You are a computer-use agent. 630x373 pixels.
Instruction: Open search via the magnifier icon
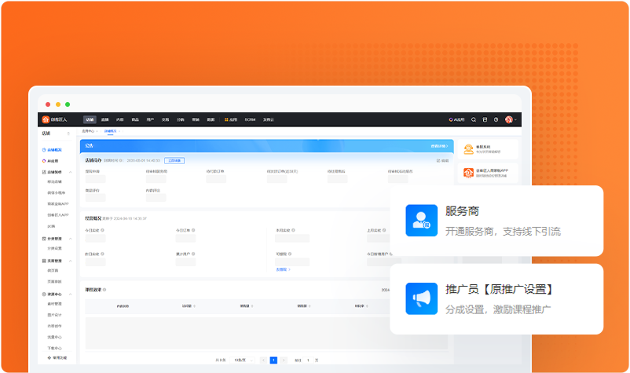click(473, 119)
